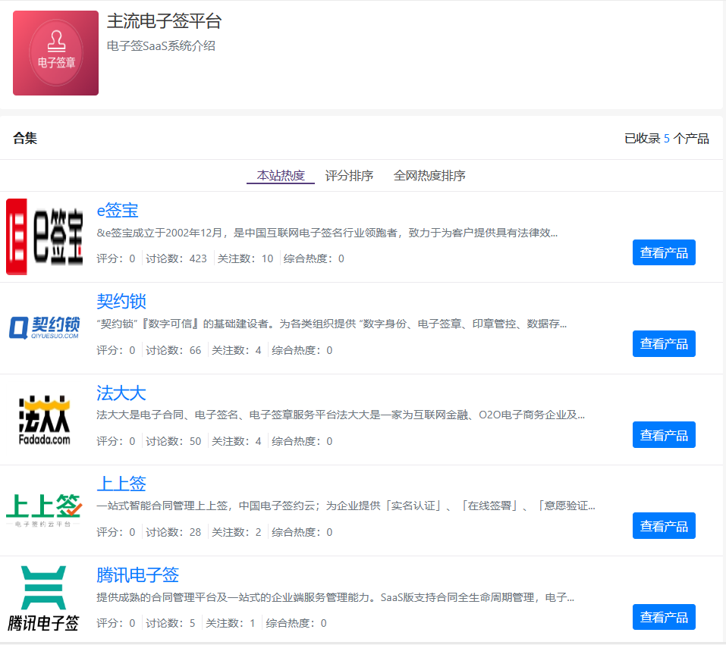Screen dimensions: 726x645
Task: Click 上上签 description about 一站式智能合同管理
Action: click(x=346, y=506)
